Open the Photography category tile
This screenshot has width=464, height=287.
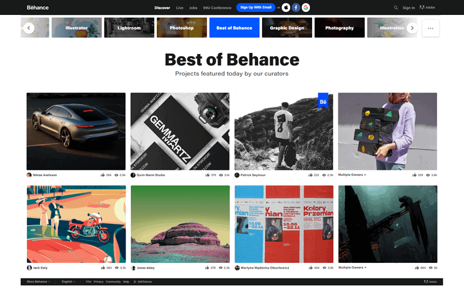340,28
